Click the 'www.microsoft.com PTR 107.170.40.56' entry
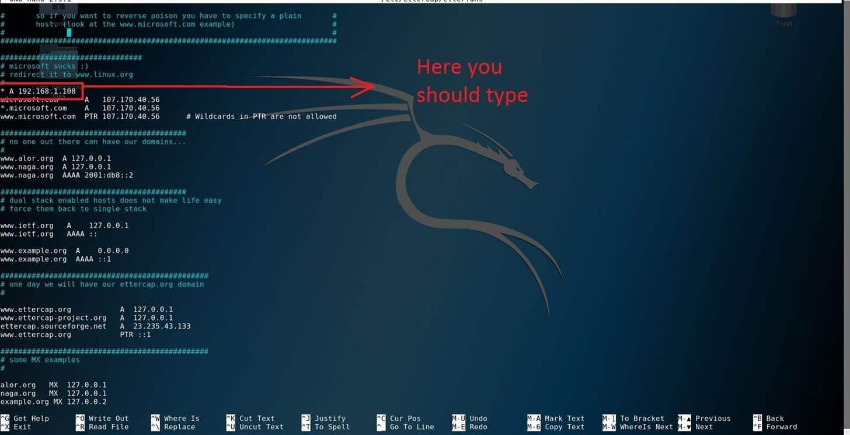Image resolution: width=850 pixels, height=435 pixels. tap(80, 117)
